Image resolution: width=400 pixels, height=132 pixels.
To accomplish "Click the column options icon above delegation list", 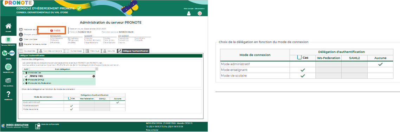I will pyautogui.click(x=97, y=69).
